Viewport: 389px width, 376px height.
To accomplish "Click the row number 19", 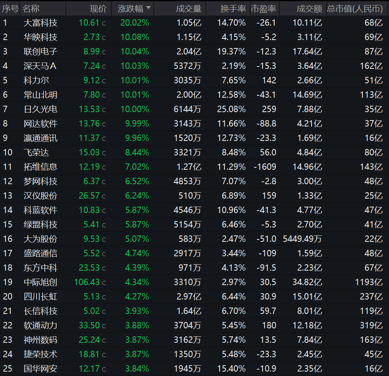I will tap(8, 282).
